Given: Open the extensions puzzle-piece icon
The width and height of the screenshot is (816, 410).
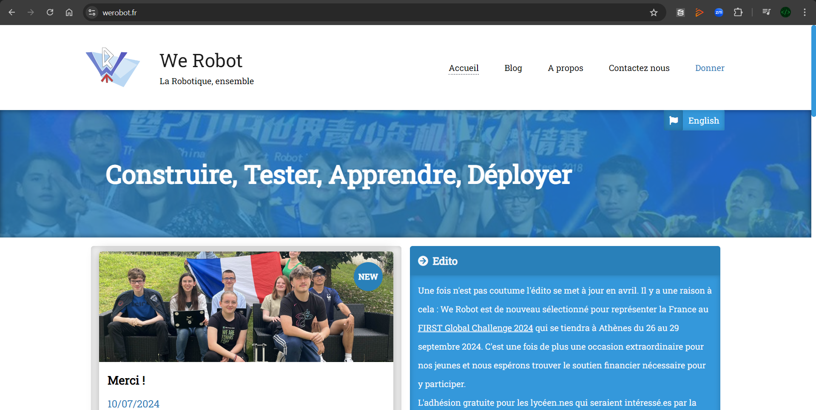Looking at the screenshot, I should [x=738, y=12].
